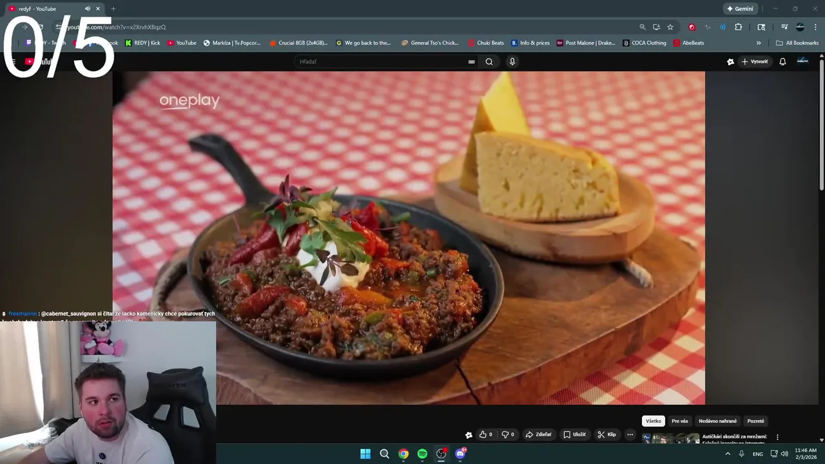The width and height of the screenshot is (825, 464).
Task: Open the Info & prices bookmark
Action: 530,43
